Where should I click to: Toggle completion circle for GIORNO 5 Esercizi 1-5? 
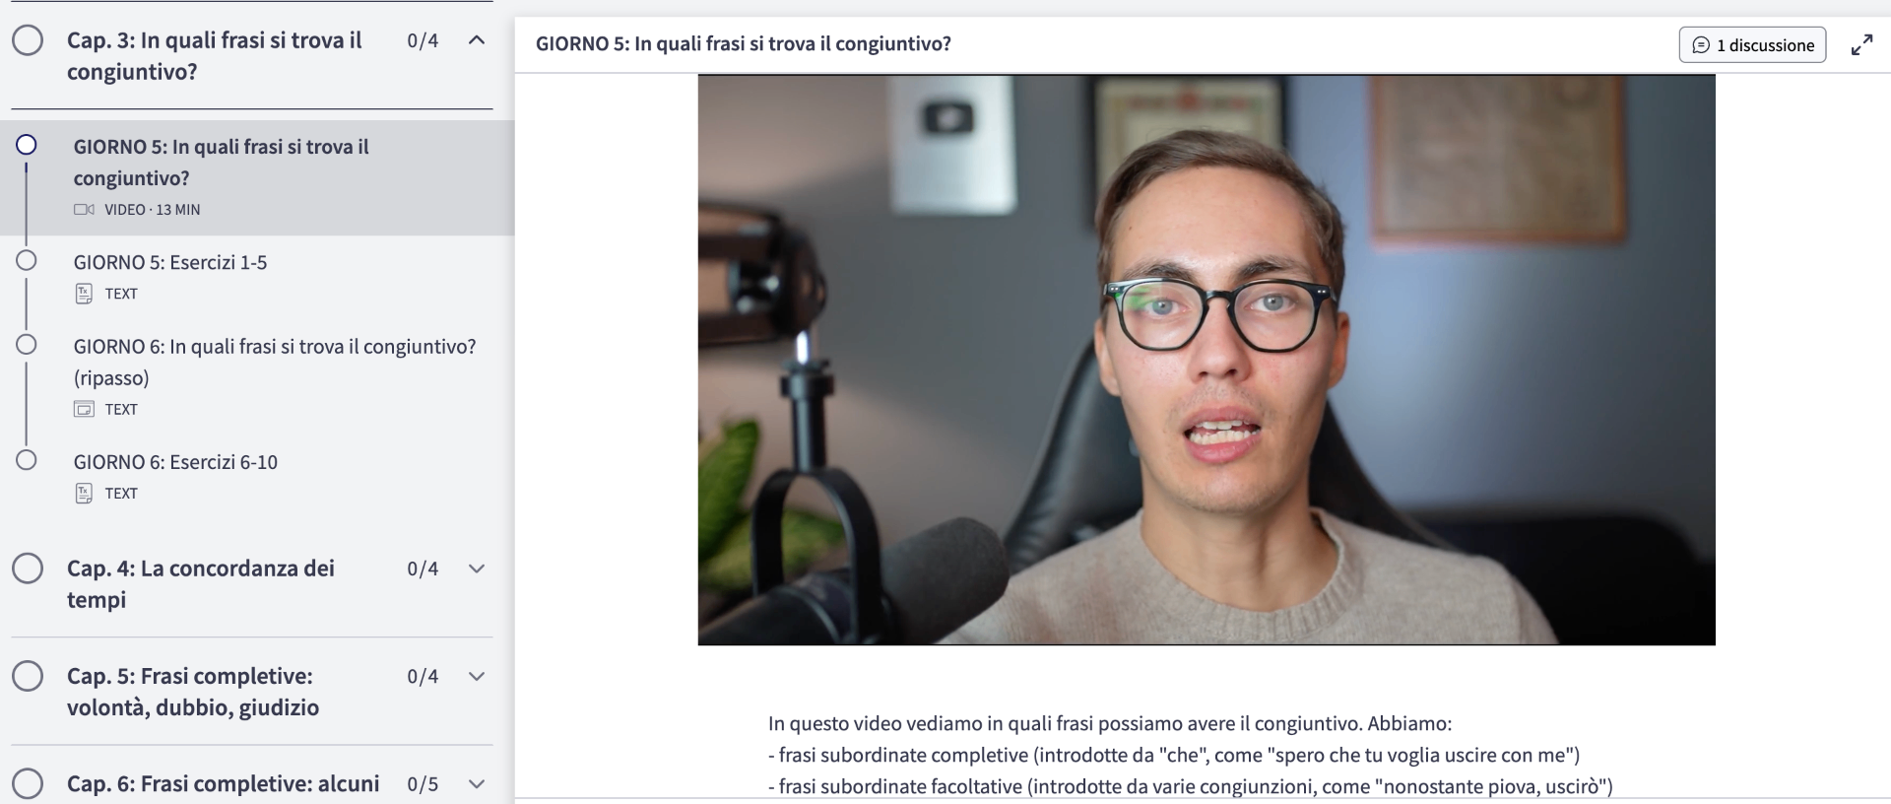click(x=27, y=260)
